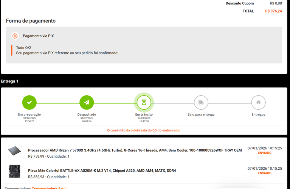Click the 'TOTAL' label
This screenshot has width=290, height=189.
point(248,11)
